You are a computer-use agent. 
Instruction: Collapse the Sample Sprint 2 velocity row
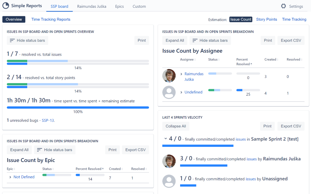coord(166,139)
